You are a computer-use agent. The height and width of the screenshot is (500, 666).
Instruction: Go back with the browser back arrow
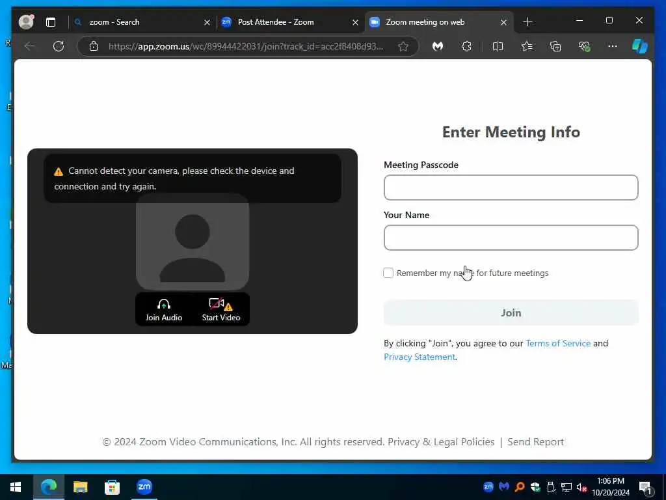click(x=30, y=46)
